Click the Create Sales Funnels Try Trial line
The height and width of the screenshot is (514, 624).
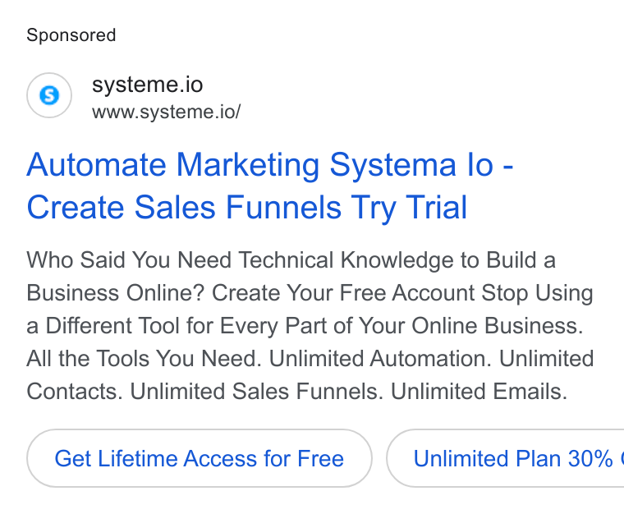(247, 207)
